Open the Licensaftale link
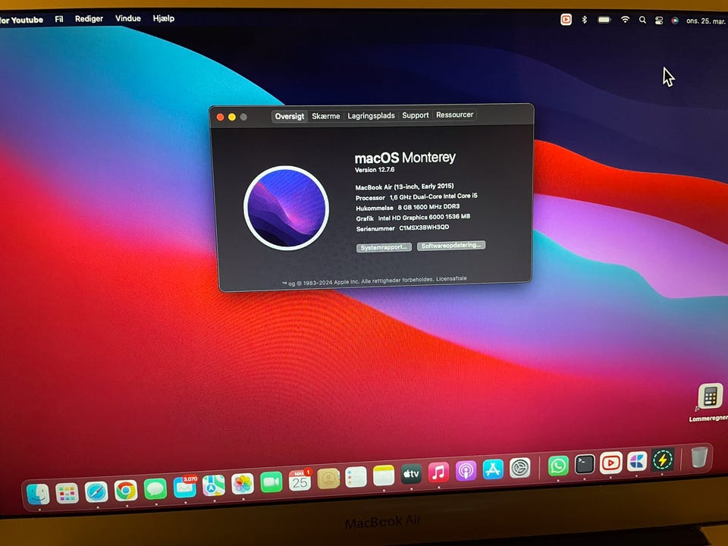The width and height of the screenshot is (728, 546). pyautogui.click(x=452, y=279)
